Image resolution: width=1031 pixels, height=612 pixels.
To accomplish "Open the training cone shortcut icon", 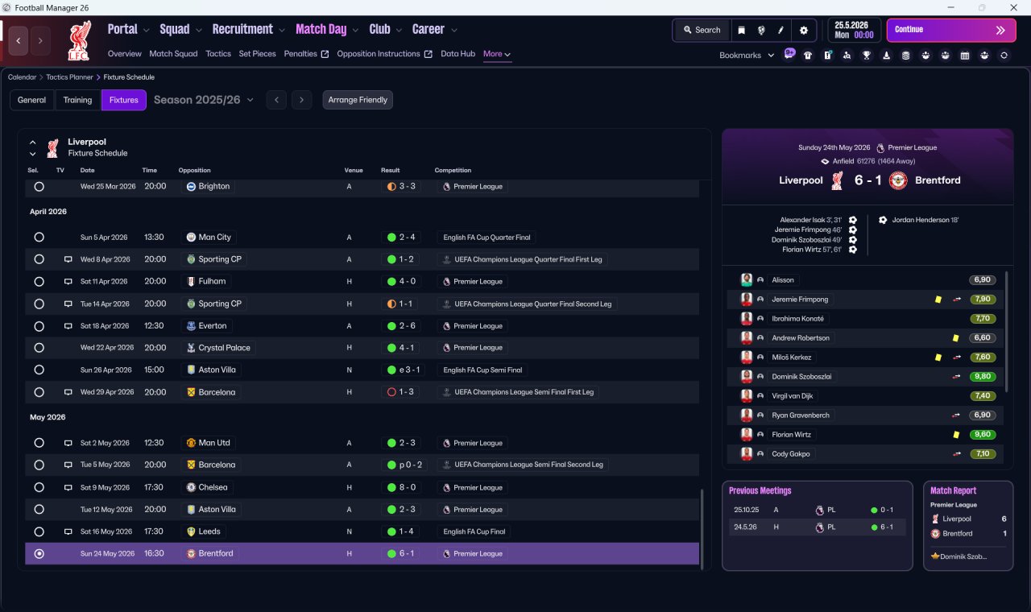I will point(887,56).
